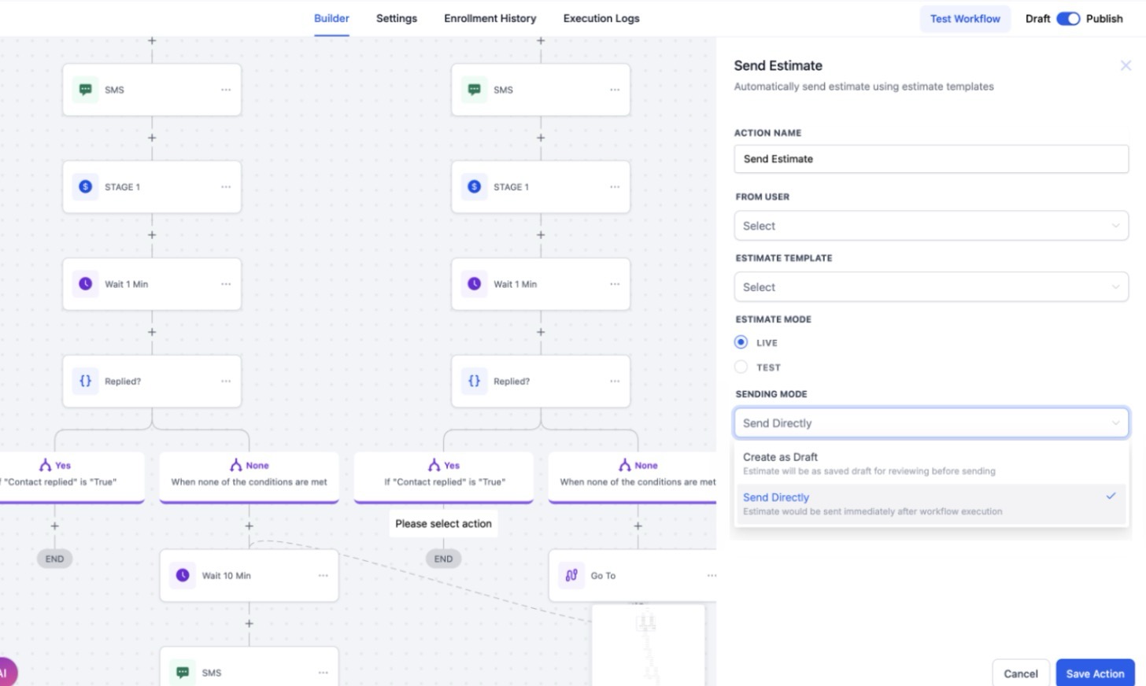Click the curly braces icon on right Replied? node
The image size is (1146, 686).
pos(474,381)
